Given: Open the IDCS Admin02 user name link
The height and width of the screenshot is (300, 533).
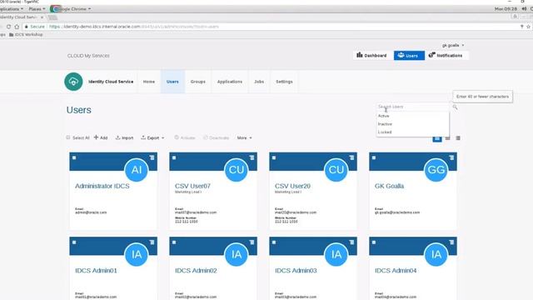Looking at the screenshot, I should pos(196,271).
